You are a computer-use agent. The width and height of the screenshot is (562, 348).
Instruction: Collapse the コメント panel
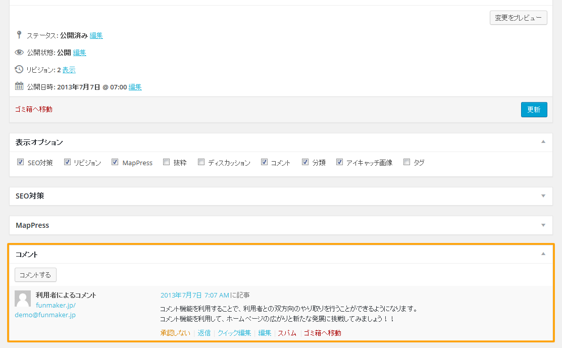[543, 255]
